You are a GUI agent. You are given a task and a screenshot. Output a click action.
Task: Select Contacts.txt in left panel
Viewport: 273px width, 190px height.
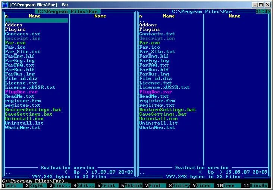pos(23,34)
